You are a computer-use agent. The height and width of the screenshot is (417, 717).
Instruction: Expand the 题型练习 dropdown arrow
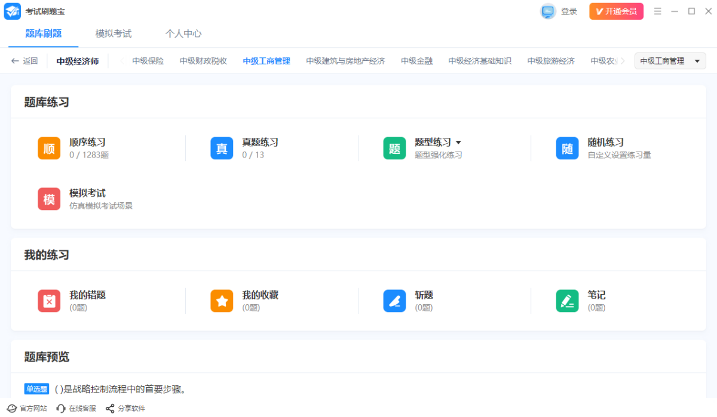pyautogui.click(x=458, y=143)
